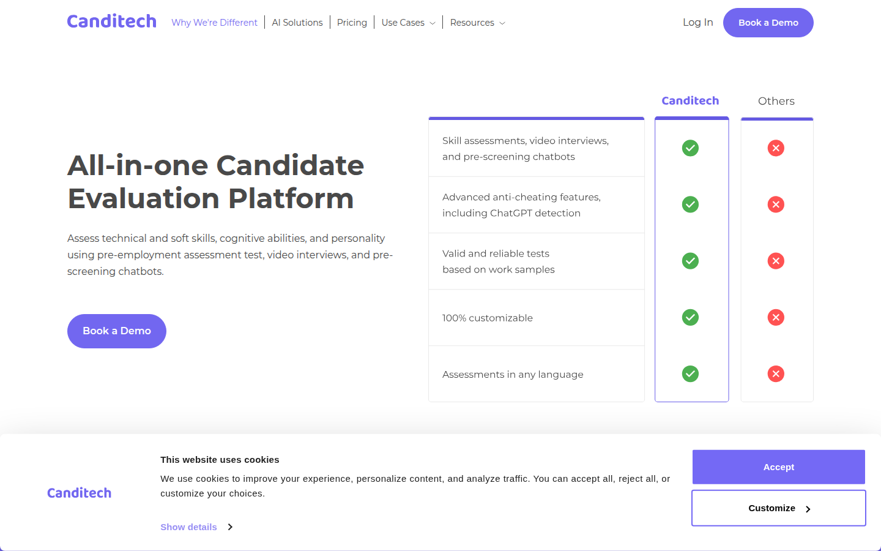Screen dimensions: 881x551
Task: Click Book a Demo below hero text
Action: pyautogui.click(x=117, y=331)
